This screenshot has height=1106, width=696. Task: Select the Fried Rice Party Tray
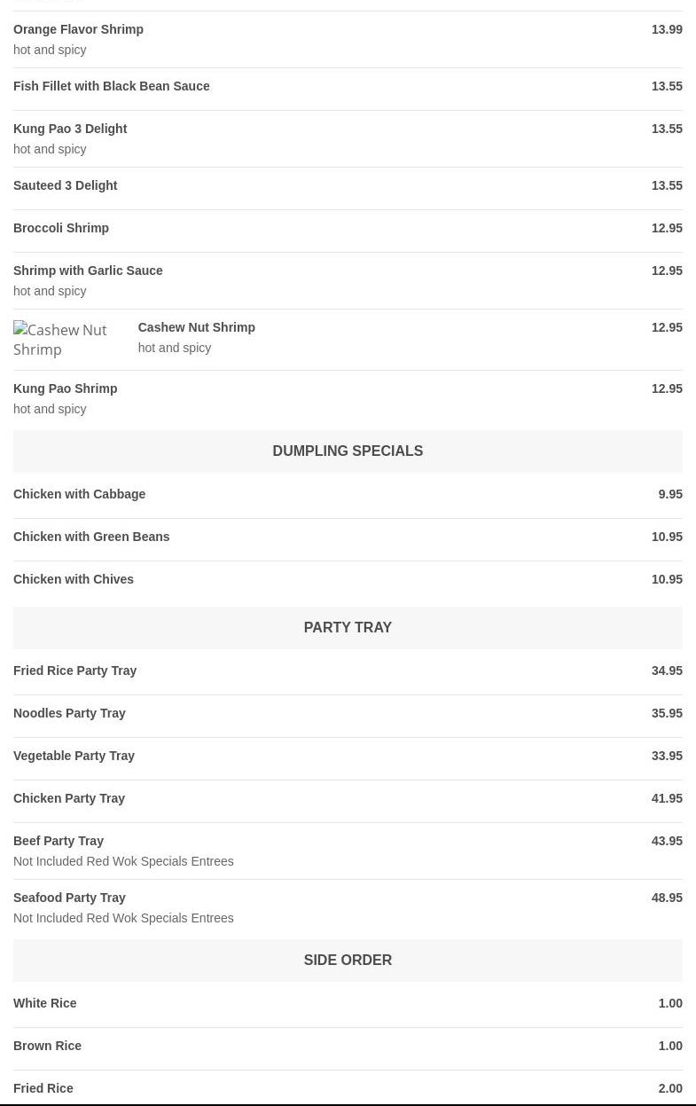click(x=74, y=671)
